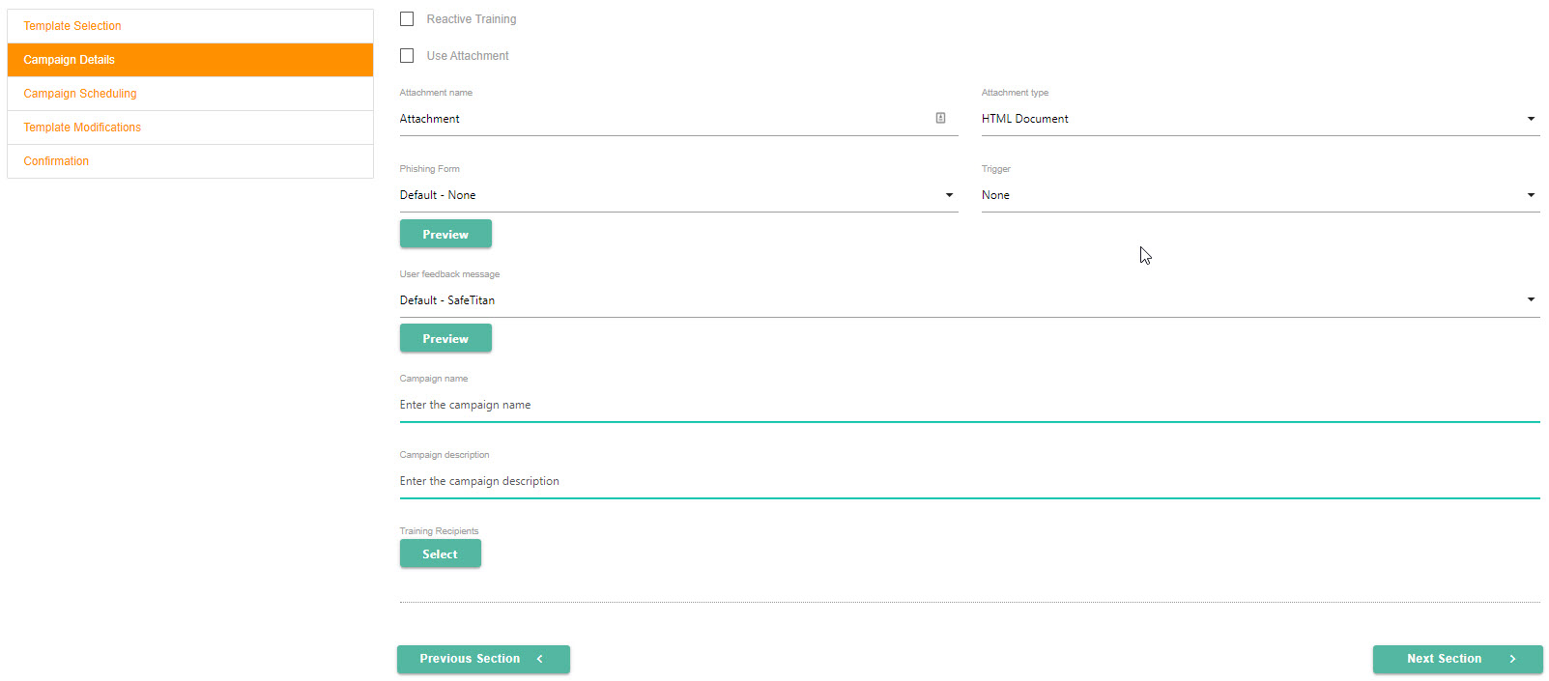Preview the selected phishing form
This screenshot has height=681, width=1549.
click(445, 234)
